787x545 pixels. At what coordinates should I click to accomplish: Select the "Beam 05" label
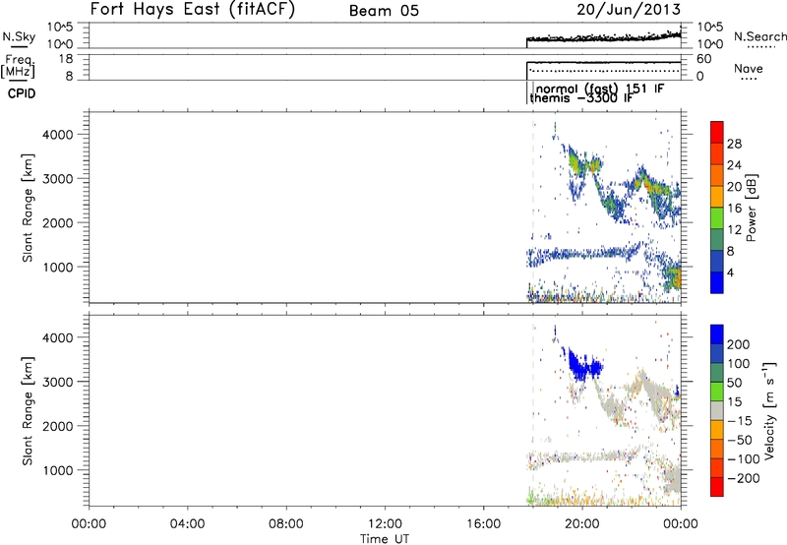coord(384,11)
